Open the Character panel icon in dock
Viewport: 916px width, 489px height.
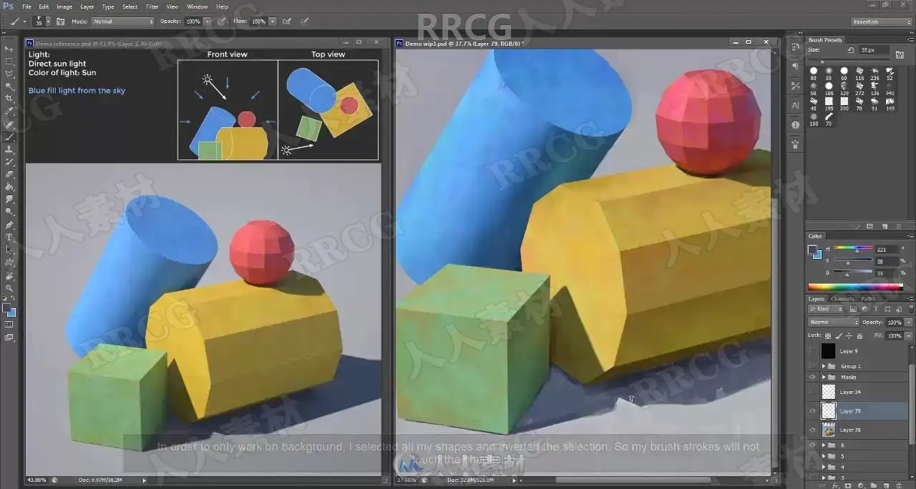(796, 104)
